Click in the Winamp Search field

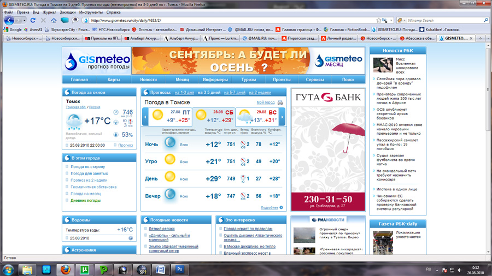tap(444, 20)
